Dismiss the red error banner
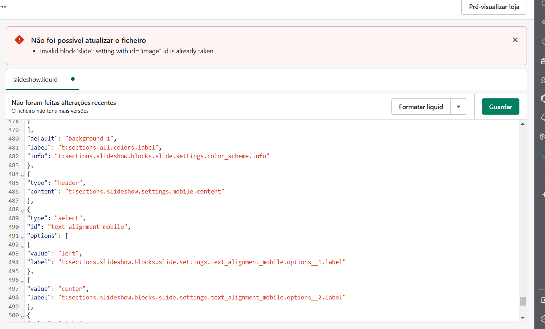This screenshot has height=329, width=545. [x=515, y=40]
